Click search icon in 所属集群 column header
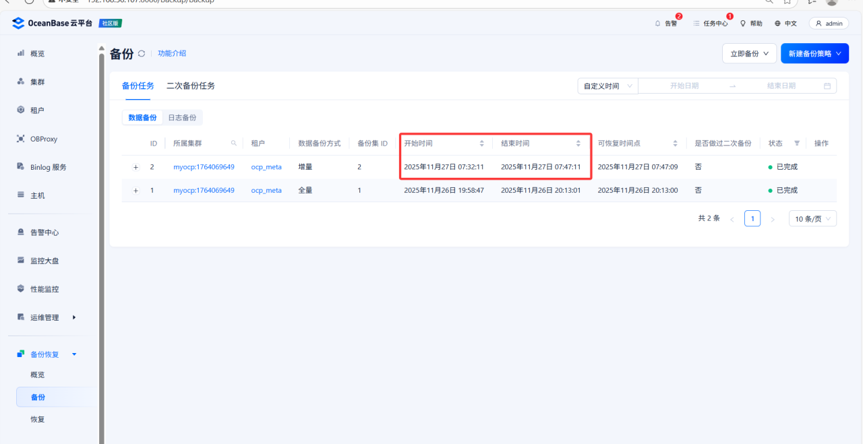 (234, 144)
